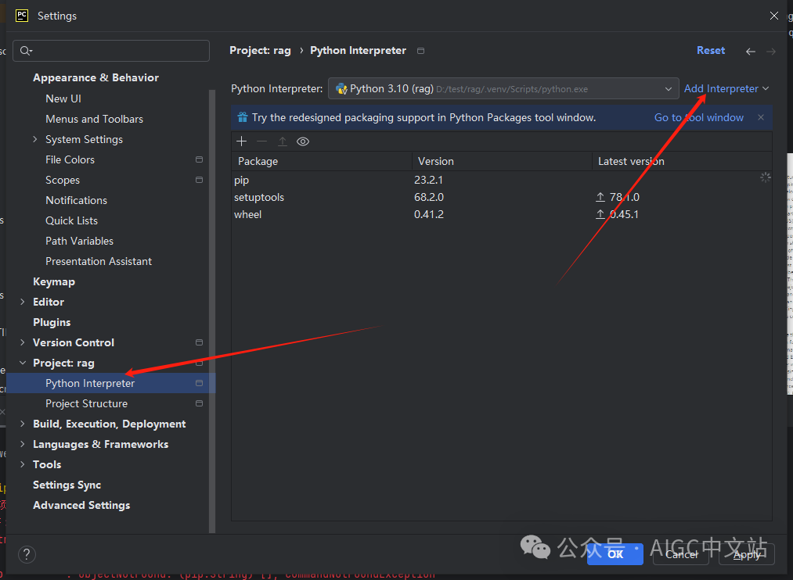
Task: Click the Python icon in interpreter combo
Action: [x=341, y=89]
